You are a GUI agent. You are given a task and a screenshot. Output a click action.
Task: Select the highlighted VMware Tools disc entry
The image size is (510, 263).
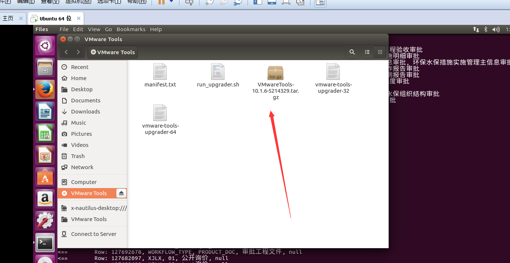(x=92, y=193)
